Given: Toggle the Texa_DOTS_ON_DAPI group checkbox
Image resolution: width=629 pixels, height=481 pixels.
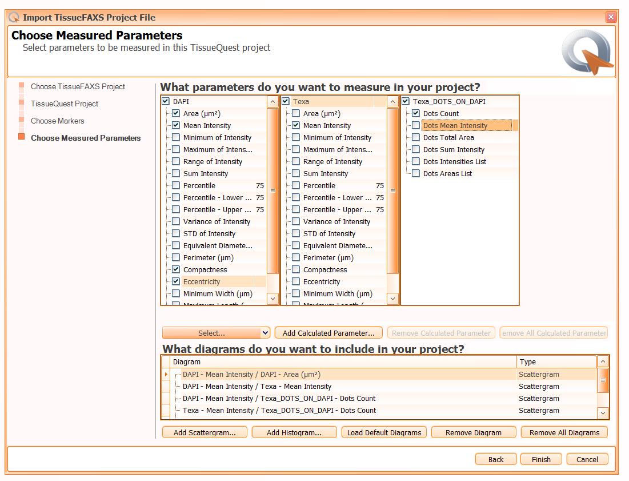Looking at the screenshot, I should click(x=406, y=101).
